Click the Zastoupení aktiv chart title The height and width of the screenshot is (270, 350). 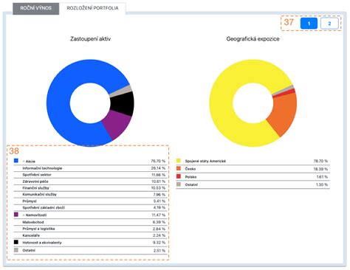point(90,39)
